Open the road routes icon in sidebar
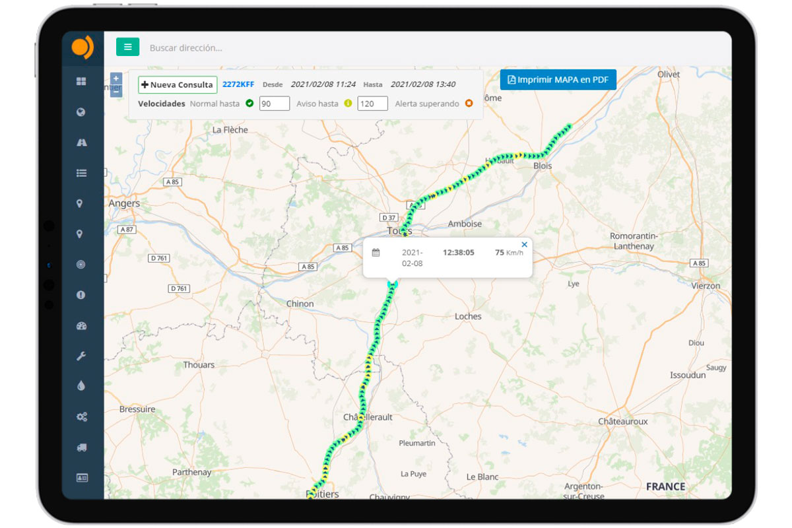 pyautogui.click(x=81, y=143)
